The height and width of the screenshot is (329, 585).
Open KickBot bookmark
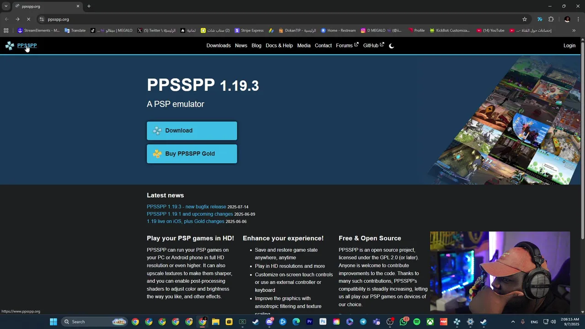pos(450,31)
